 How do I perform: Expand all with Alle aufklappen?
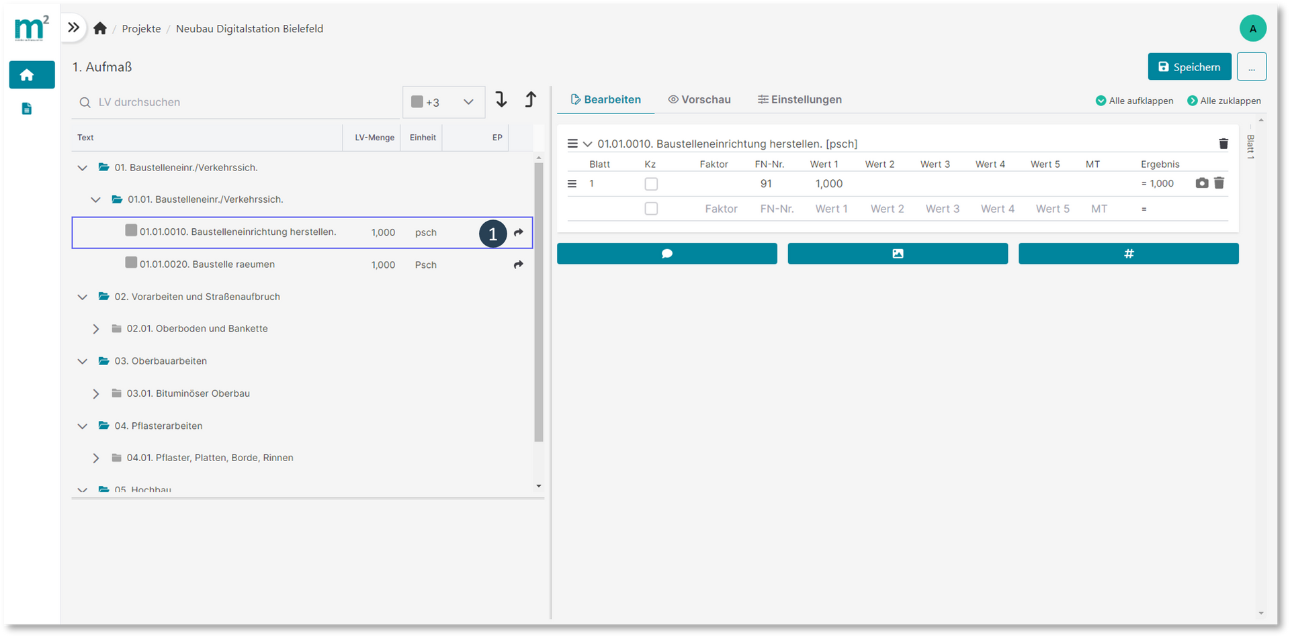1134,101
